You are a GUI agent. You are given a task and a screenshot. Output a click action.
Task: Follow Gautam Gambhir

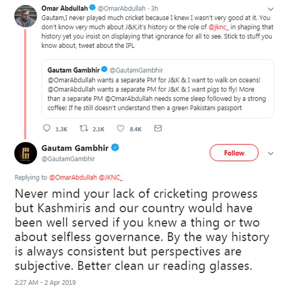tap(234, 153)
